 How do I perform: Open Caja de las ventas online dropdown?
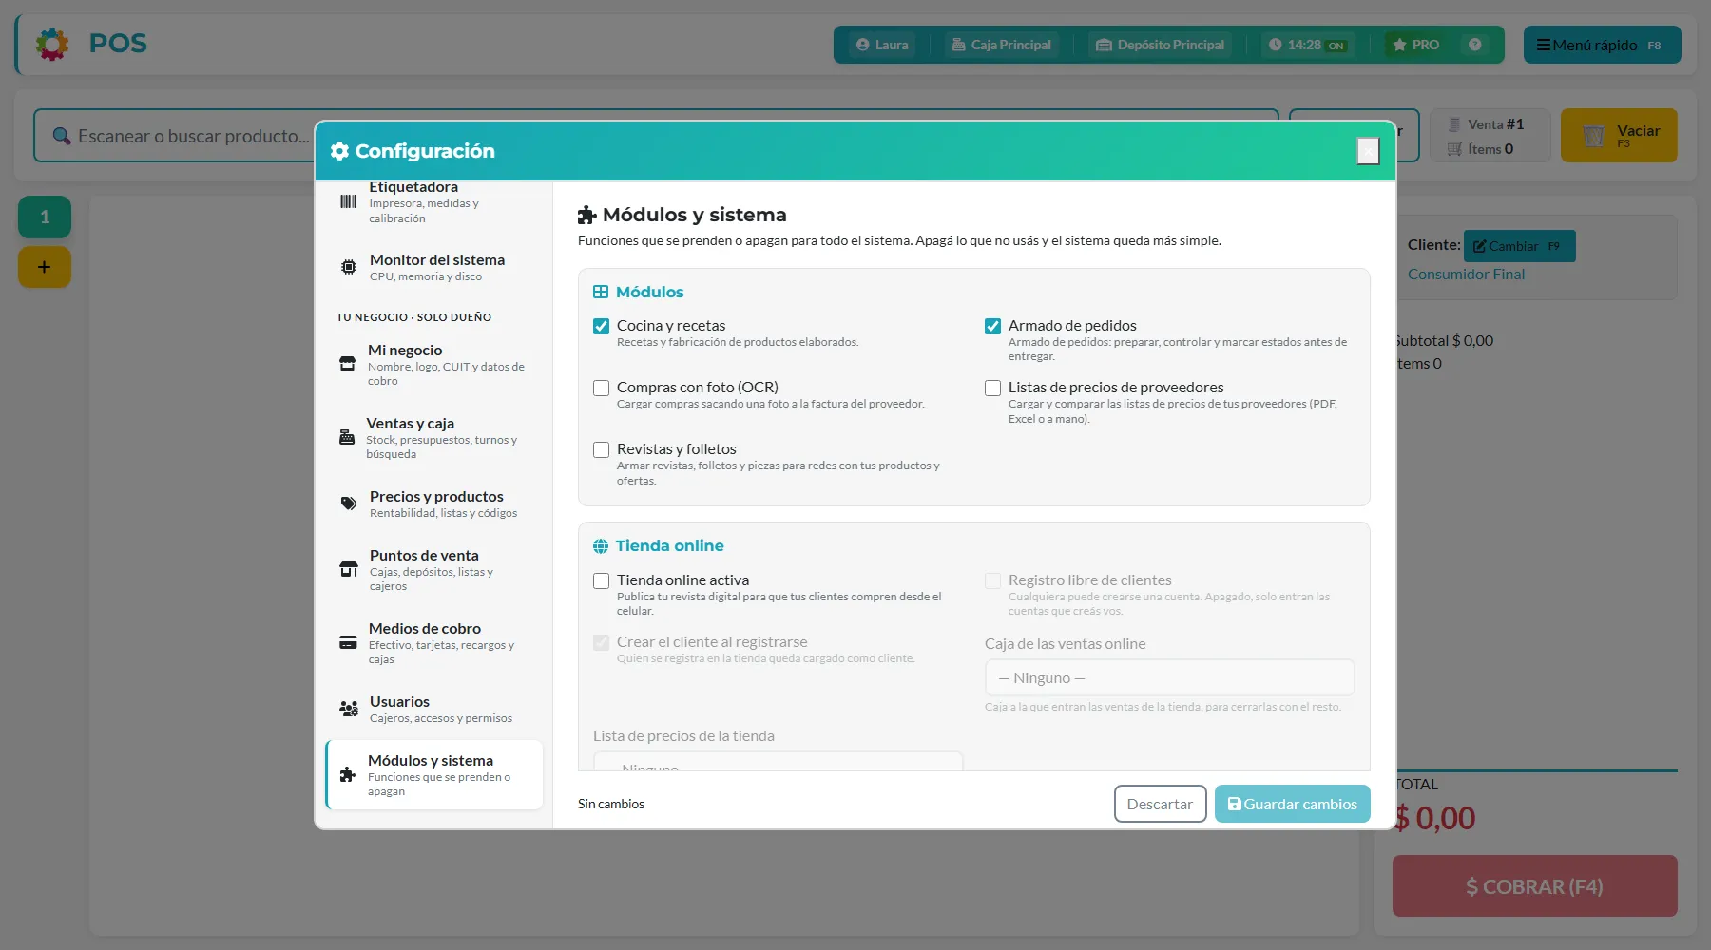pos(1169,677)
